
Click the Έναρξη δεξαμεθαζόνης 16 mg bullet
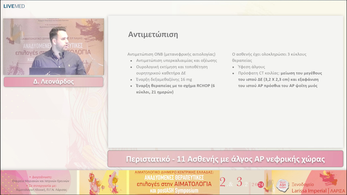164,79
